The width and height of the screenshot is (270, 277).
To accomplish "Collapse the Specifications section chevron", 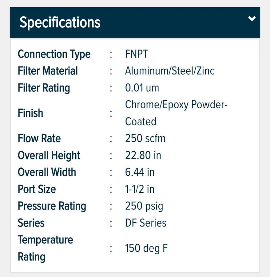I will (x=252, y=19).
